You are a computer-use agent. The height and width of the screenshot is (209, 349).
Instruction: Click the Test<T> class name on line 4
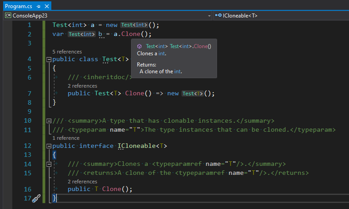(115, 59)
